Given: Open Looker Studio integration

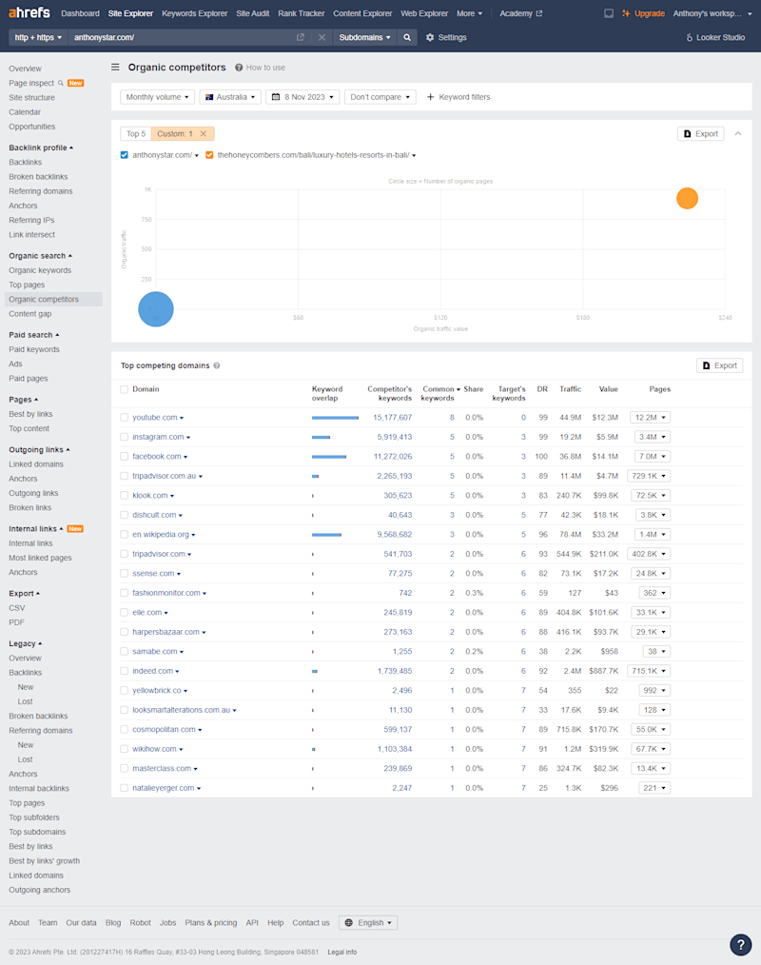Looking at the screenshot, I should 715,37.
